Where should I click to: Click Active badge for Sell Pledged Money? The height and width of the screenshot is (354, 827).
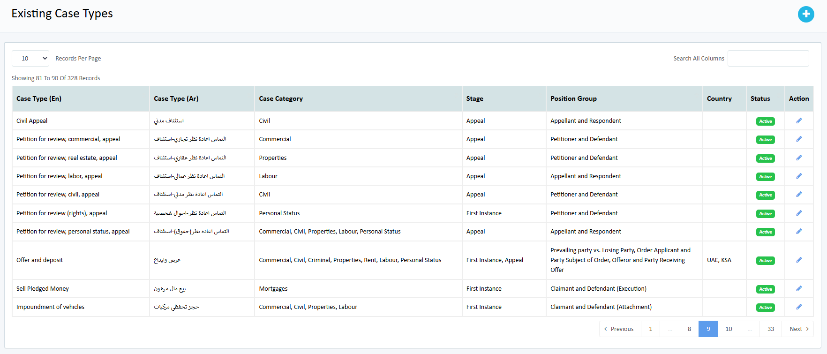click(x=765, y=289)
